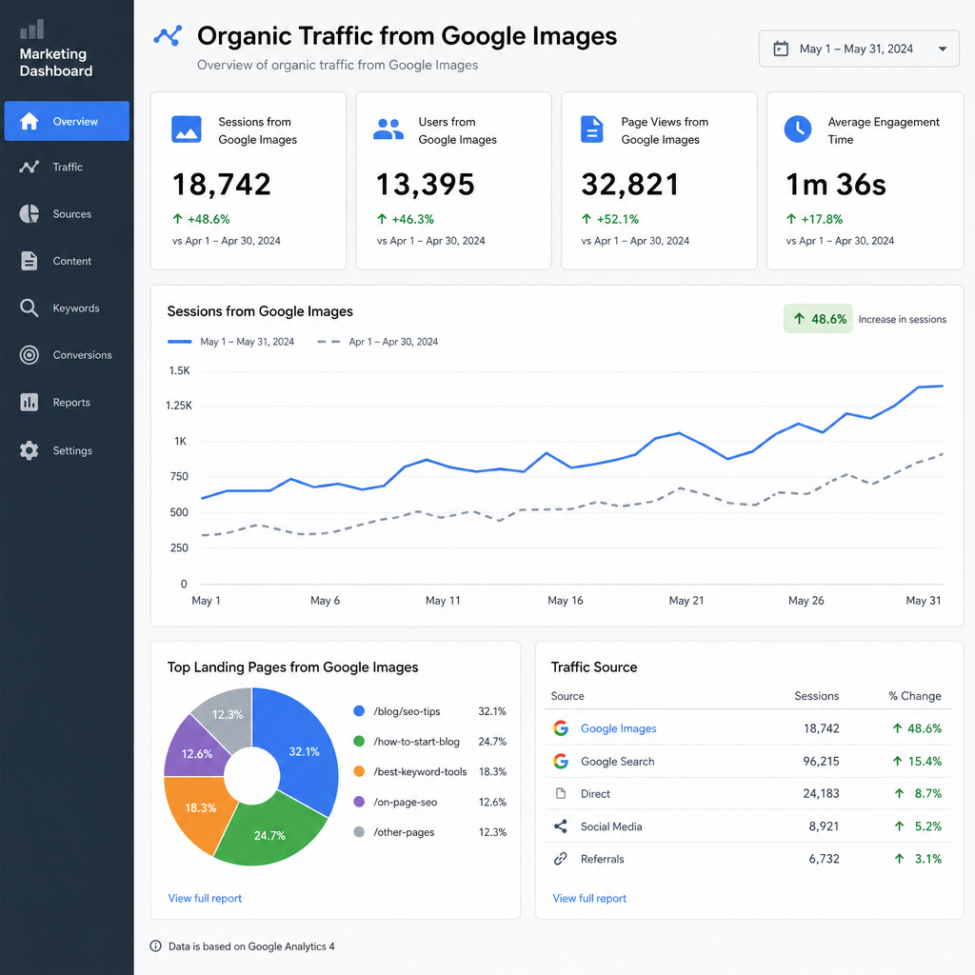Click the Settings gear sidebar icon
Screen dimensions: 975x975
coord(30,450)
